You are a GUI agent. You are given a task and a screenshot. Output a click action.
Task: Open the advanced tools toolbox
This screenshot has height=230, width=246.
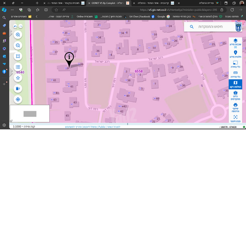(x=235, y=96)
